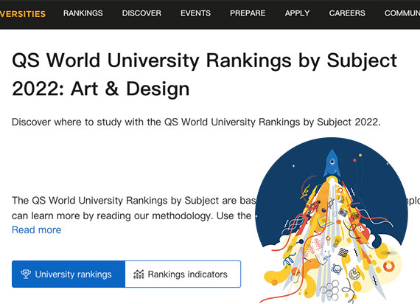Click the rocket illustration image
This screenshot has height=304, width=420.
pos(332,221)
